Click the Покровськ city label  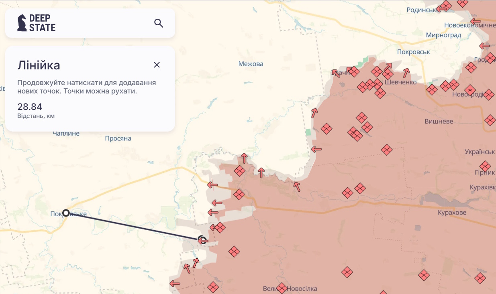point(413,52)
